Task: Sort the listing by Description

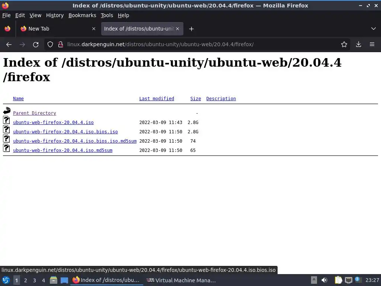Action: [x=221, y=98]
